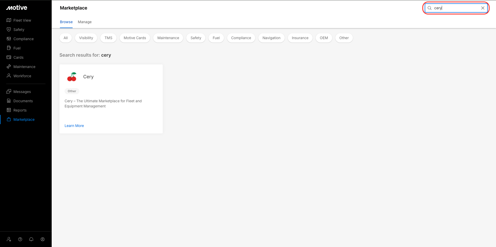Open Messages section

[x=22, y=92]
